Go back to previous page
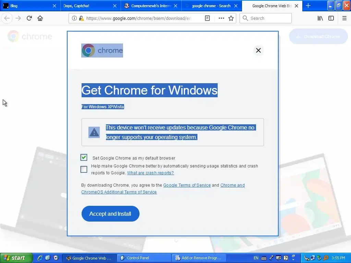This screenshot has width=351, height=263. pos(7,18)
